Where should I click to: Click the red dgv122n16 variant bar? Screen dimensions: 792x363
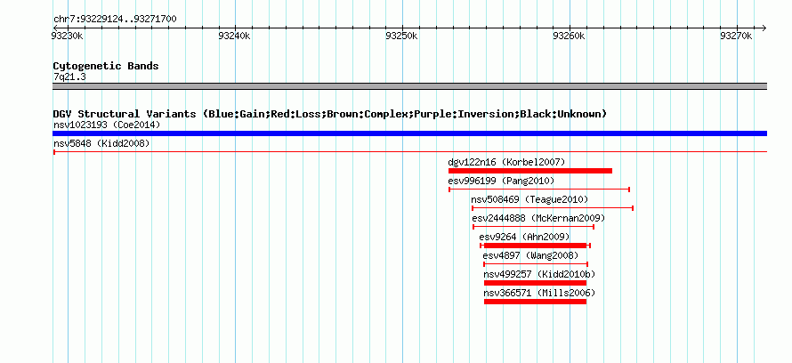530,171
